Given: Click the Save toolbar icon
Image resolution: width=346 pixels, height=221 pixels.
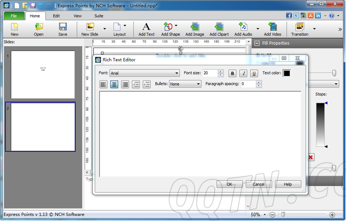Looking at the screenshot, I should click(x=63, y=29).
